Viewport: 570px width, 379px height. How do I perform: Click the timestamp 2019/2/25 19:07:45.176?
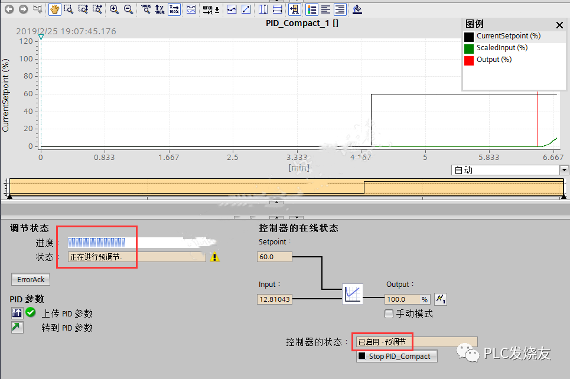[x=66, y=31]
